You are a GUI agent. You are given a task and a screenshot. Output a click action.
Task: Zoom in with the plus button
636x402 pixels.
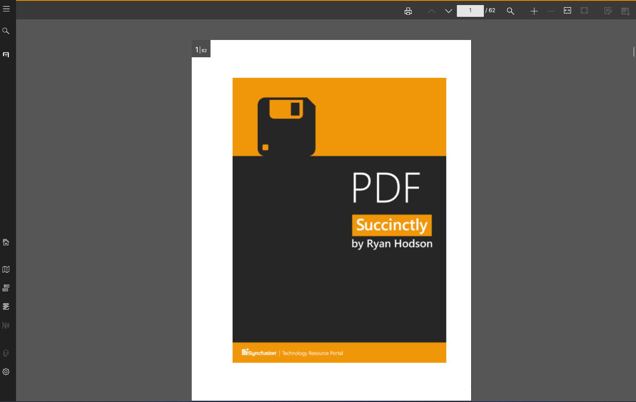click(x=534, y=11)
